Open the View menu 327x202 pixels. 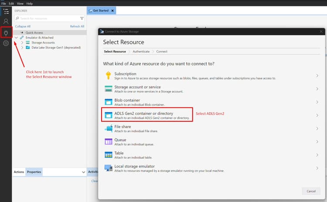(20, 3)
